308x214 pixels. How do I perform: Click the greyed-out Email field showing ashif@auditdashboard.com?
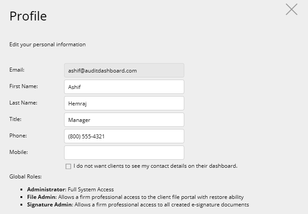tap(124, 70)
